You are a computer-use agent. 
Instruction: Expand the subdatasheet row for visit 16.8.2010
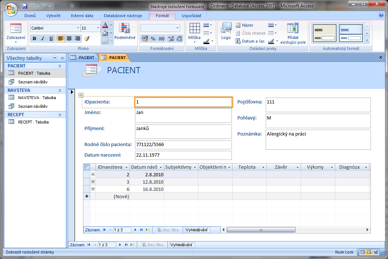point(93,189)
